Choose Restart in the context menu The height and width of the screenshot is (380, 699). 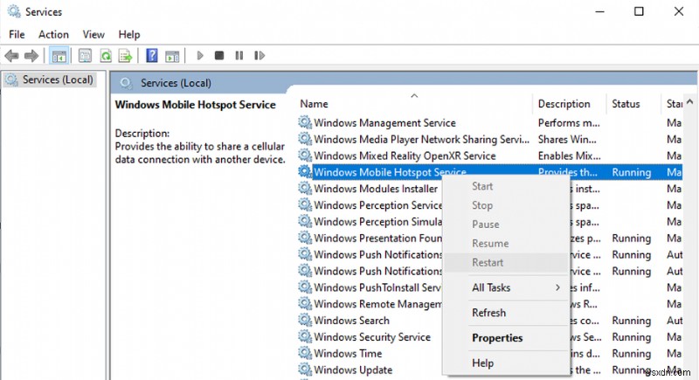point(507,263)
